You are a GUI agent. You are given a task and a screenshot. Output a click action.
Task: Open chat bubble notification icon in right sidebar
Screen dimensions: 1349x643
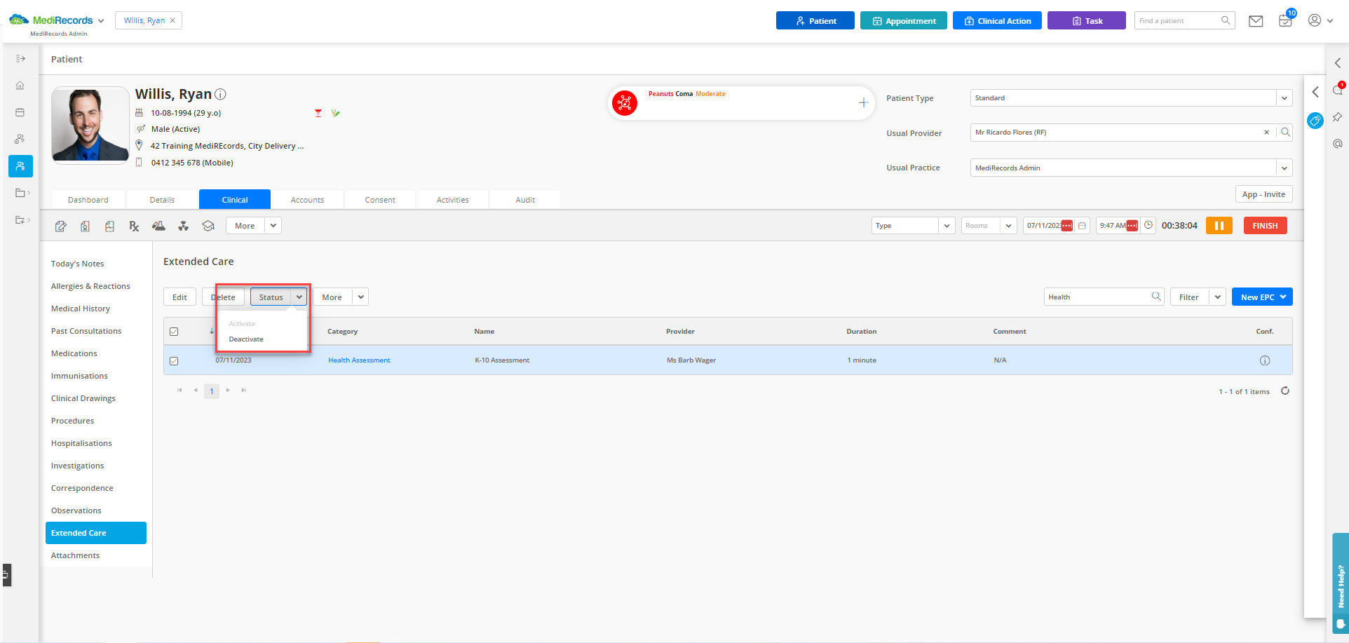click(x=1338, y=89)
